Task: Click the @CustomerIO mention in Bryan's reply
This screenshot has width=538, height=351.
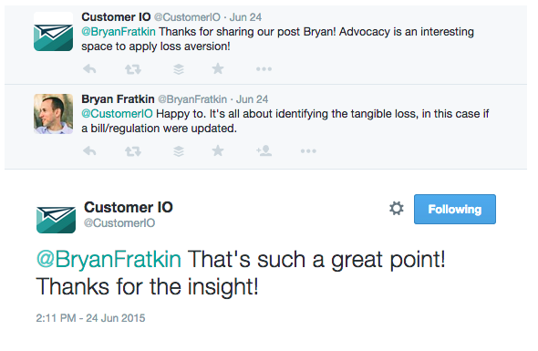Action: click(117, 114)
